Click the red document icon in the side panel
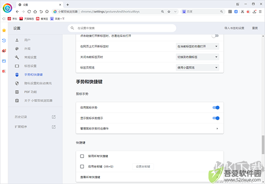This screenshot has width=265, height=184. [4, 71]
